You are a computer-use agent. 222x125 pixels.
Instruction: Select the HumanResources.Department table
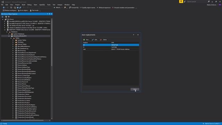tap(27, 52)
